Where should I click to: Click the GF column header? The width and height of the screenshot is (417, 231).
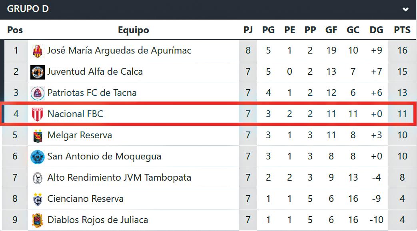pyautogui.click(x=331, y=30)
